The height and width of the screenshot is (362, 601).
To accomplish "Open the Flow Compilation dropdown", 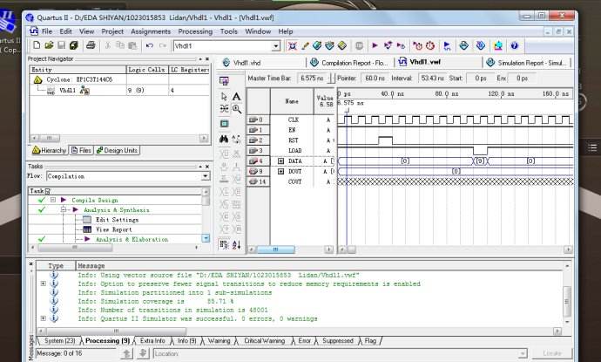I will pos(205,175).
